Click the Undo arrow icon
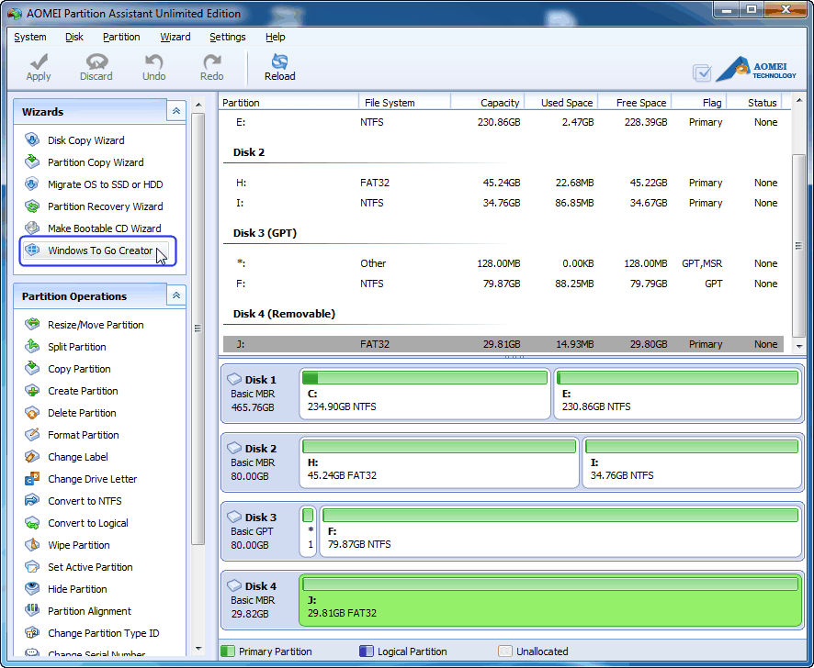814x668 pixels. coord(153,61)
